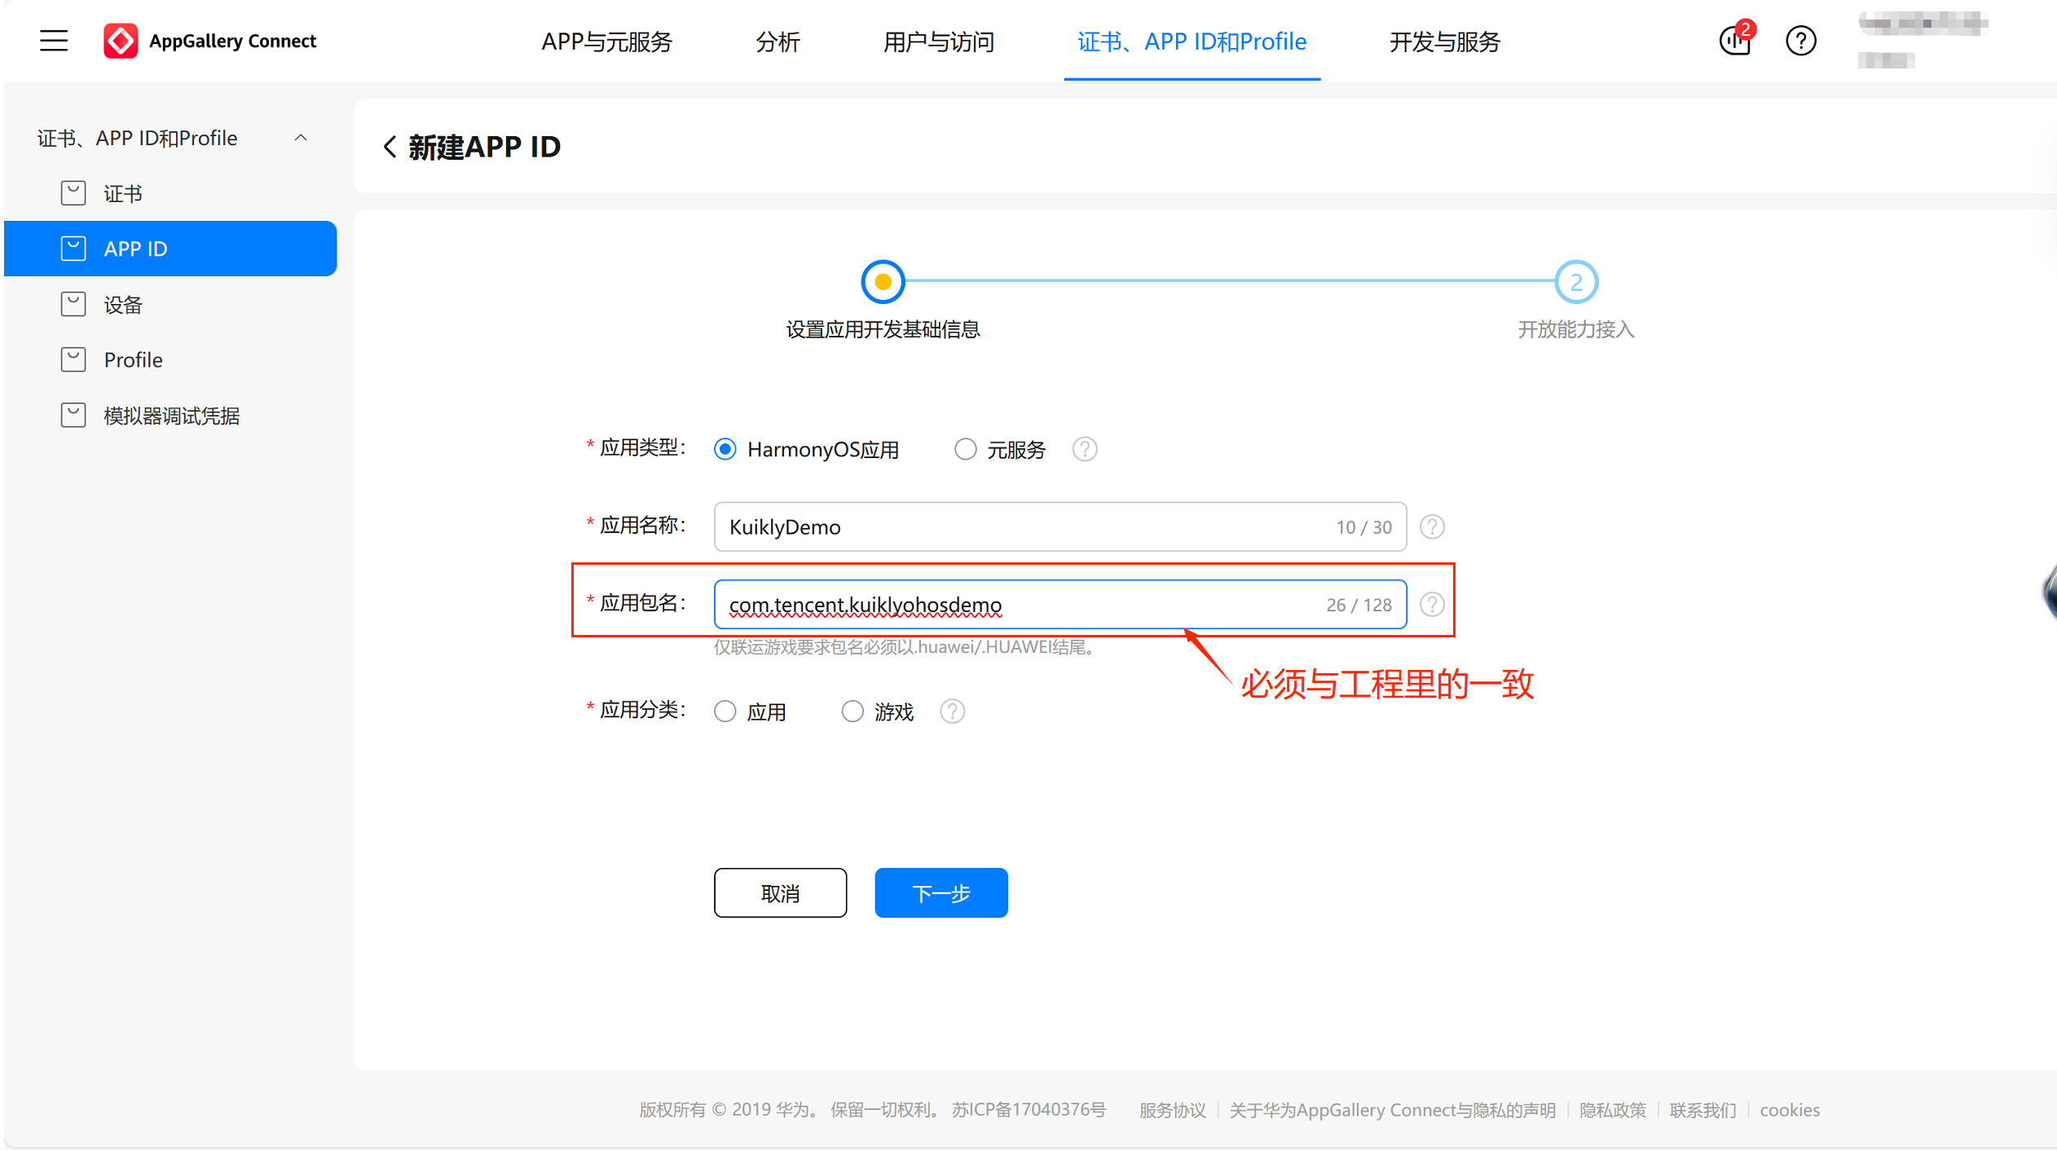Click help icon beside 游戏 option
The image size is (2057, 1150).
pyautogui.click(x=952, y=712)
